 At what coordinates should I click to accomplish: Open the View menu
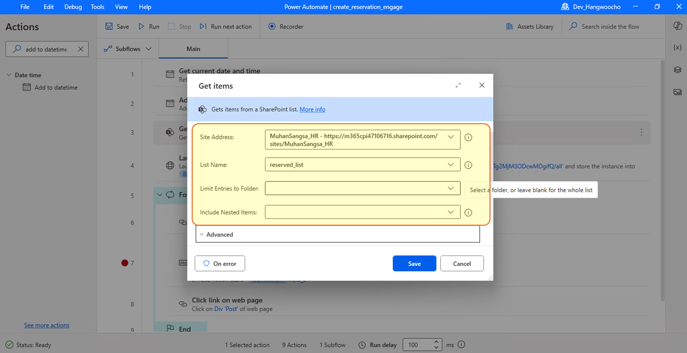tap(121, 7)
